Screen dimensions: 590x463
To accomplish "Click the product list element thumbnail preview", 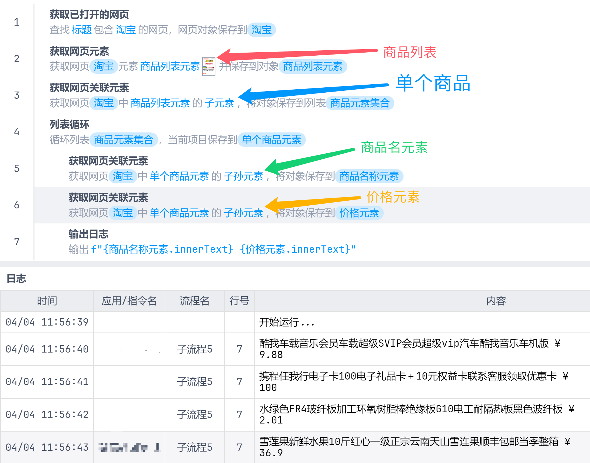I will pyautogui.click(x=209, y=66).
